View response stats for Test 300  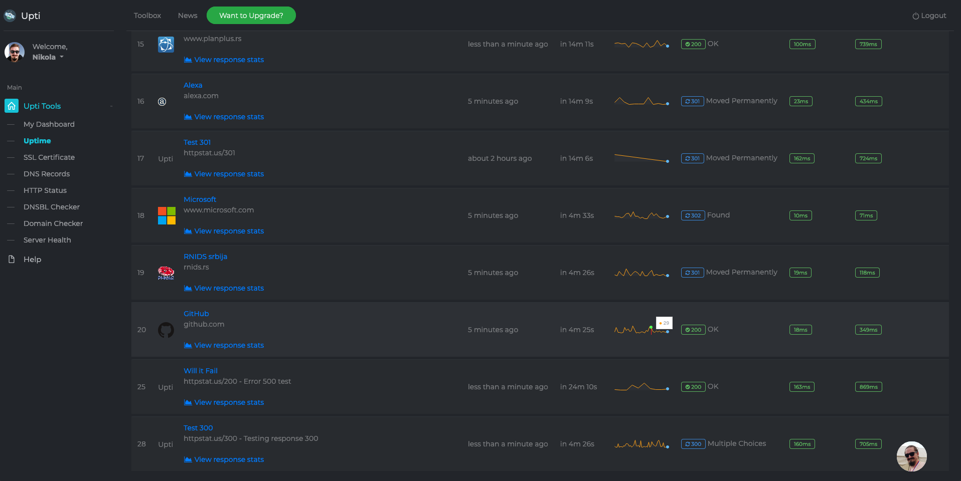click(224, 459)
